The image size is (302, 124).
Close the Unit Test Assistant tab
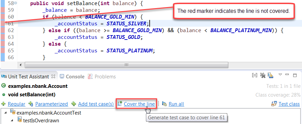pos(53,76)
